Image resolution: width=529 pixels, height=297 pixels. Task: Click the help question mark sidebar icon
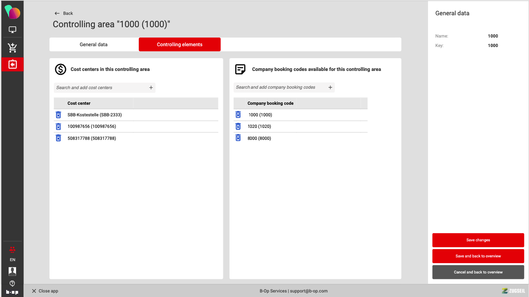pos(12,283)
